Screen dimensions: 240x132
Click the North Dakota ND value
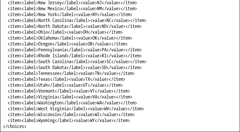click(104, 26)
